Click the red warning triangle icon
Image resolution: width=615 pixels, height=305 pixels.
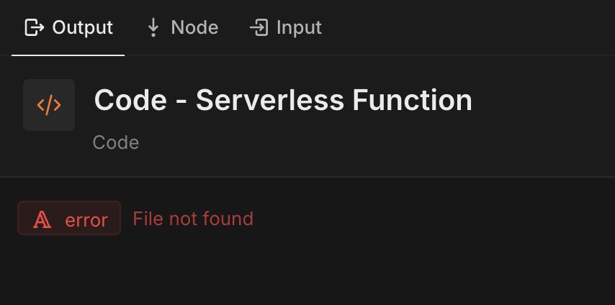coord(42,219)
